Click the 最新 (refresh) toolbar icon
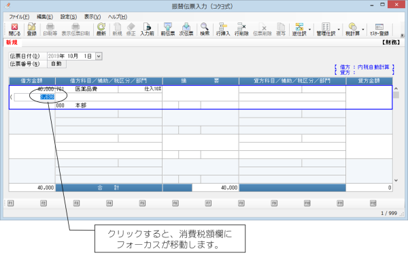This screenshot has width=408, height=255. [x=101, y=29]
